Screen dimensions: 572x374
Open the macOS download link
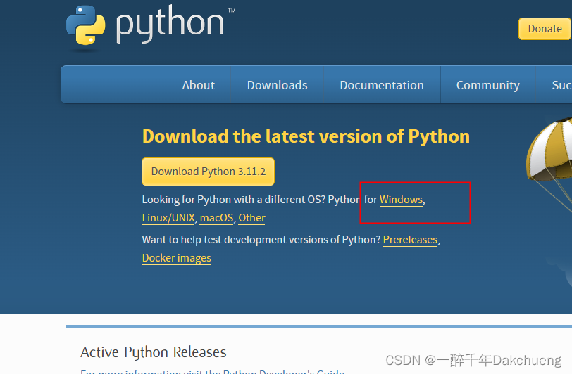(x=216, y=218)
